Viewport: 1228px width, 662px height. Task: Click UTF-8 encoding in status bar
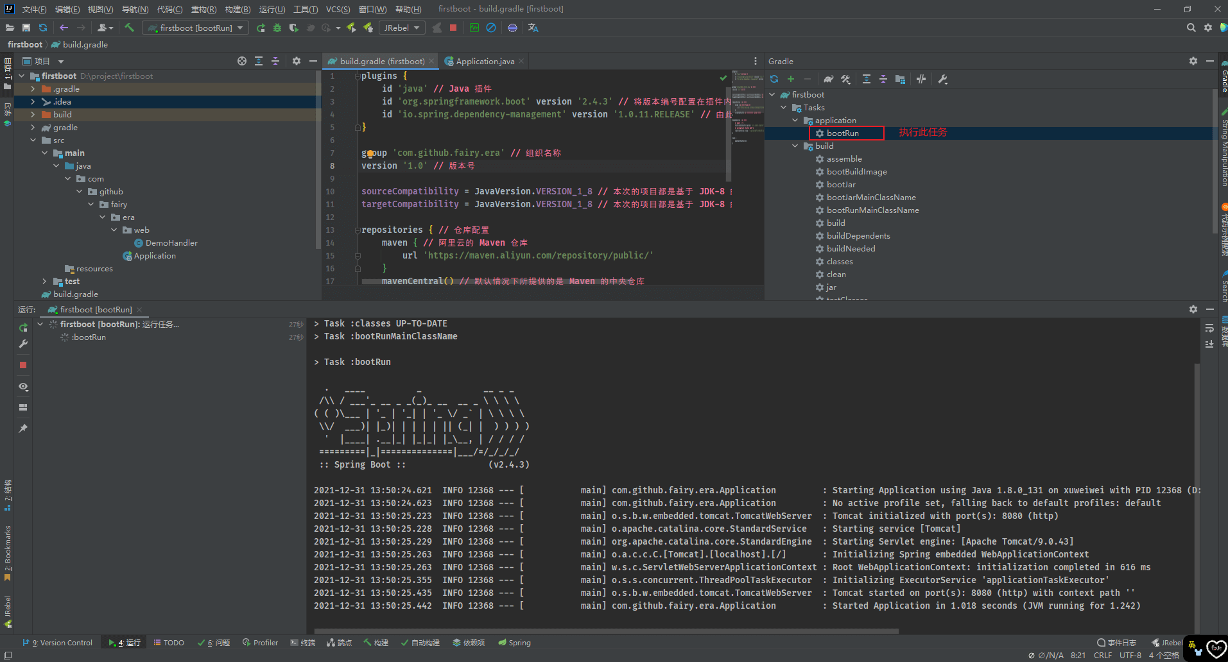tap(1130, 655)
